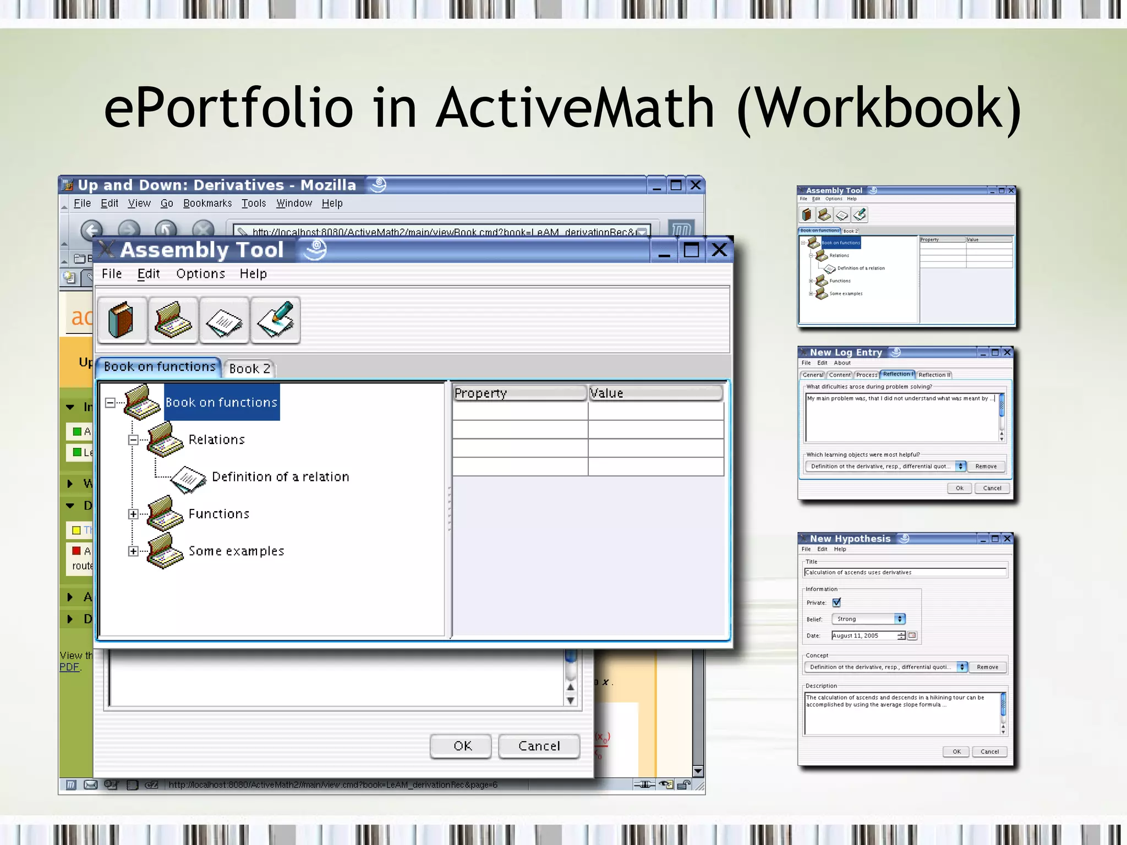
Task: Click scrollbar thumb of difficulties text area
Action: tap(1002, 405)
